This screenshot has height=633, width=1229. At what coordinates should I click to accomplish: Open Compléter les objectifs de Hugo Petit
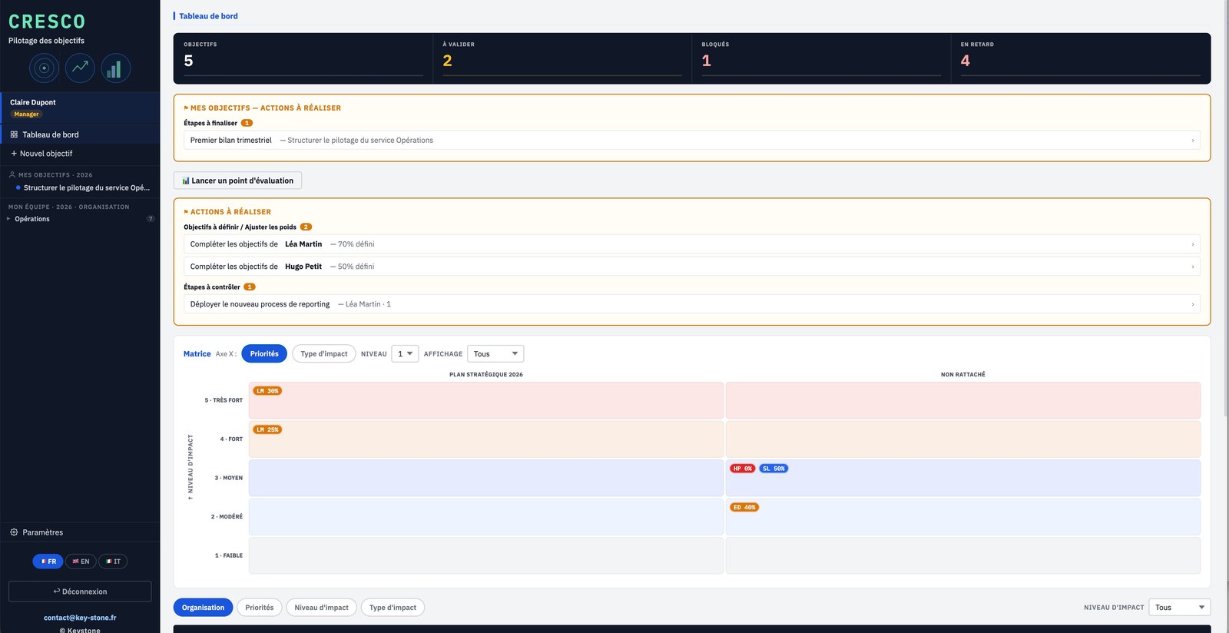(x=691, y=267)
